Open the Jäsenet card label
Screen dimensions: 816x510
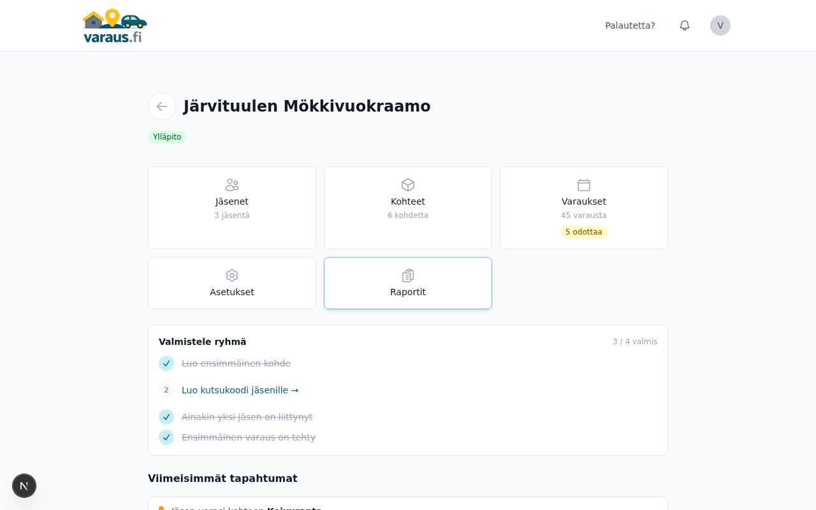click(232, 201)
